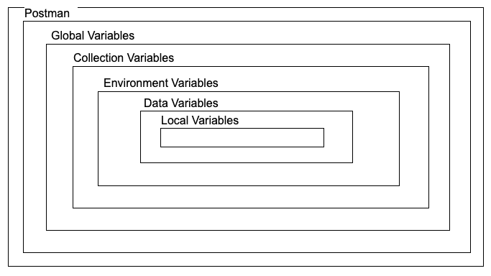The image size is (491, 276).
Task: Click empty strip below Collection box inside Global box
Action: click(247, 241)
